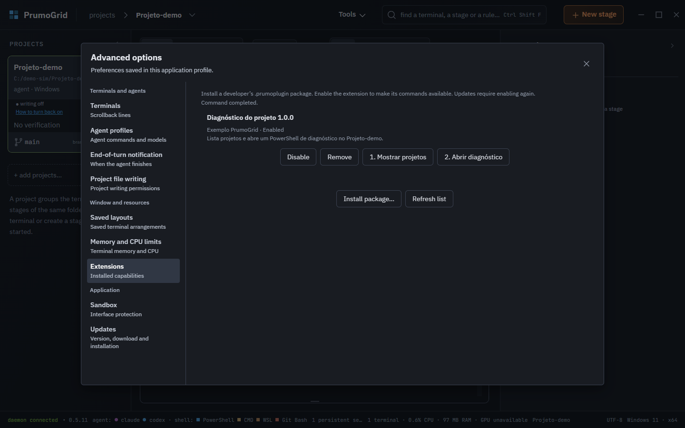Click the 97 MB RAM status entry
This screenshot has height=428, width=685.
pyautogui.click(x=457, y=420)
